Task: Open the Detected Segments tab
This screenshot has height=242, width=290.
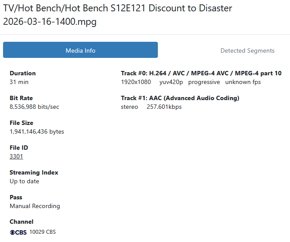Action: (x=247, y=50)
